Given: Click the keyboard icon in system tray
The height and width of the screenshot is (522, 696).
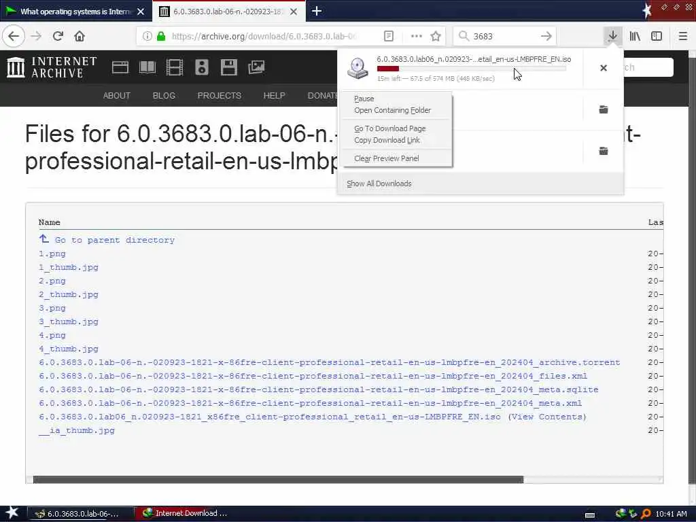Looking at the screenshot, I should 590,515.
